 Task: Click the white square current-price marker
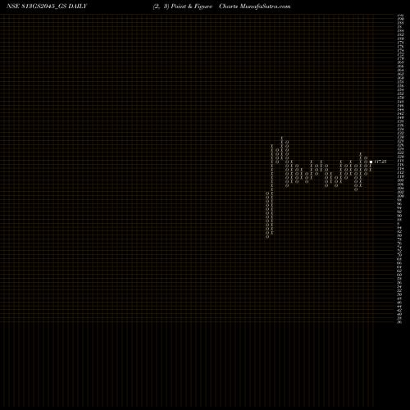pyautogui.click(x=371, y=162)
